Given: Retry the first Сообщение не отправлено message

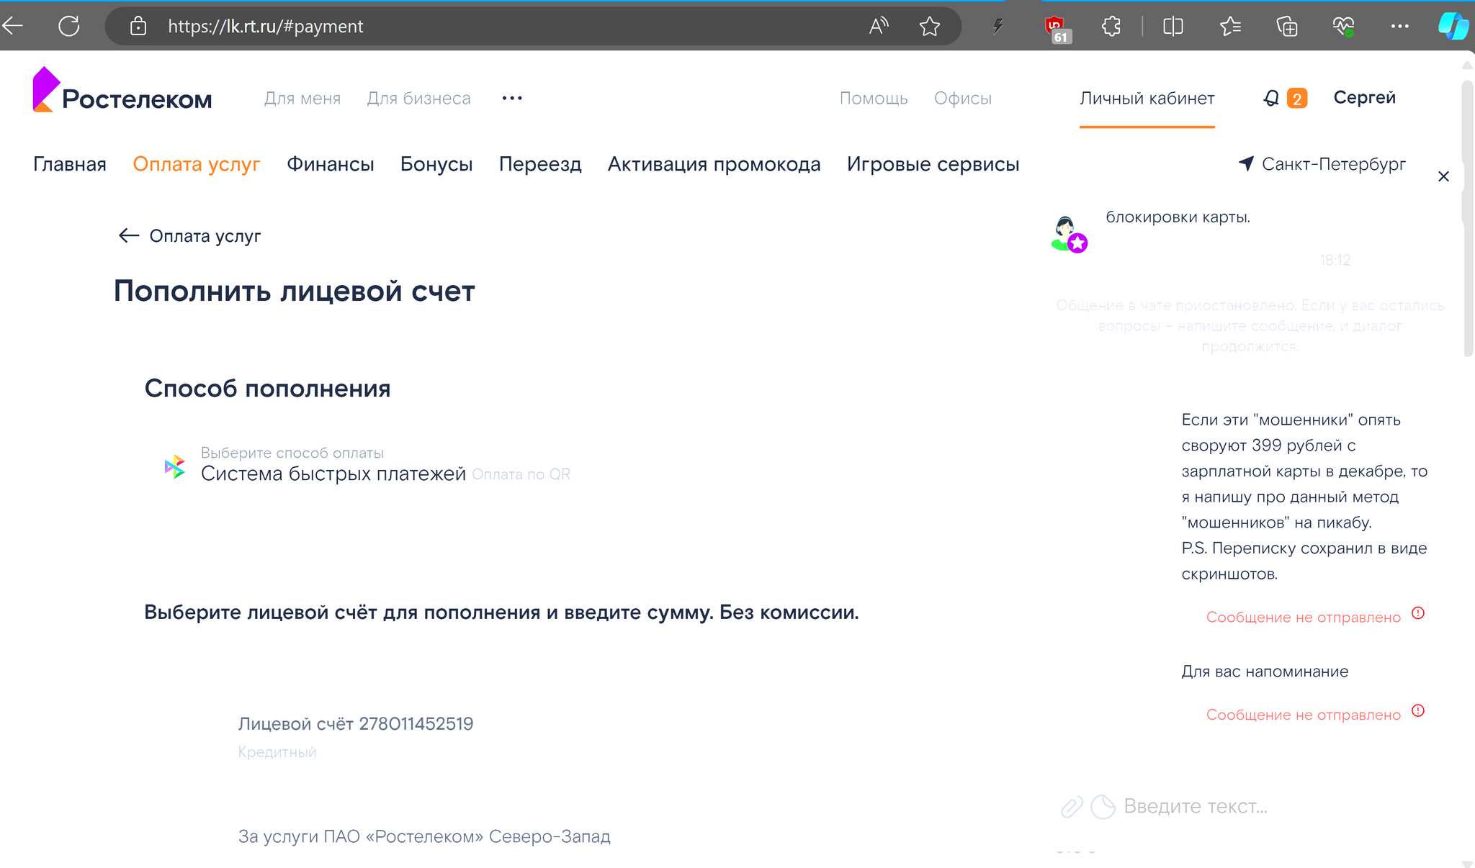Looking at the screenshot, I should (x=1304, y=617).
